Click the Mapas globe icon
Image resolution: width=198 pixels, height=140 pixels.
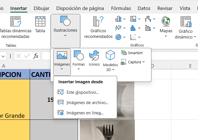[166, 21]
